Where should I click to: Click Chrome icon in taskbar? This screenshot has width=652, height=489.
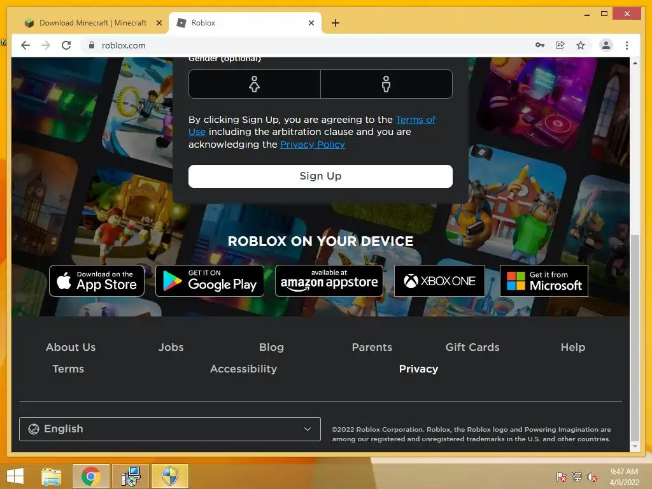90,476
